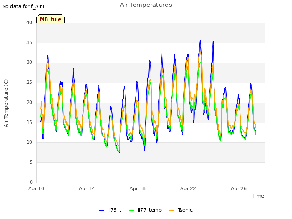Click the 'Apr 22' x-axis tick label

[x=188, y=188]
